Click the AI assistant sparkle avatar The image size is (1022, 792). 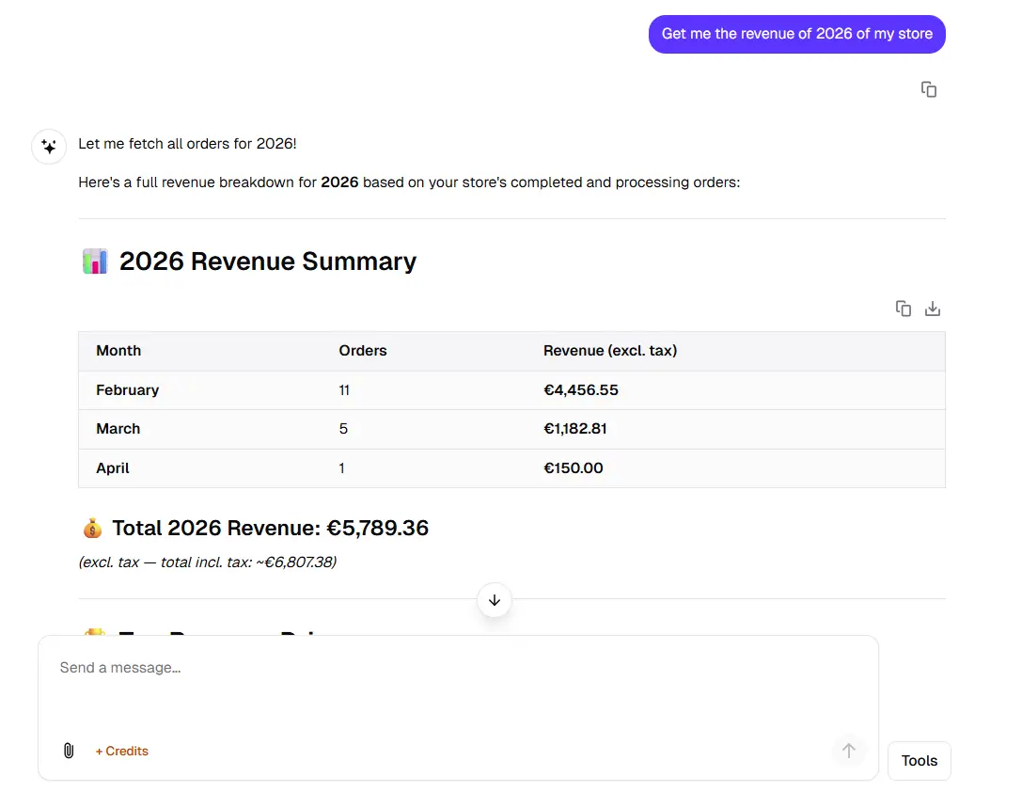tap(49, 147)
